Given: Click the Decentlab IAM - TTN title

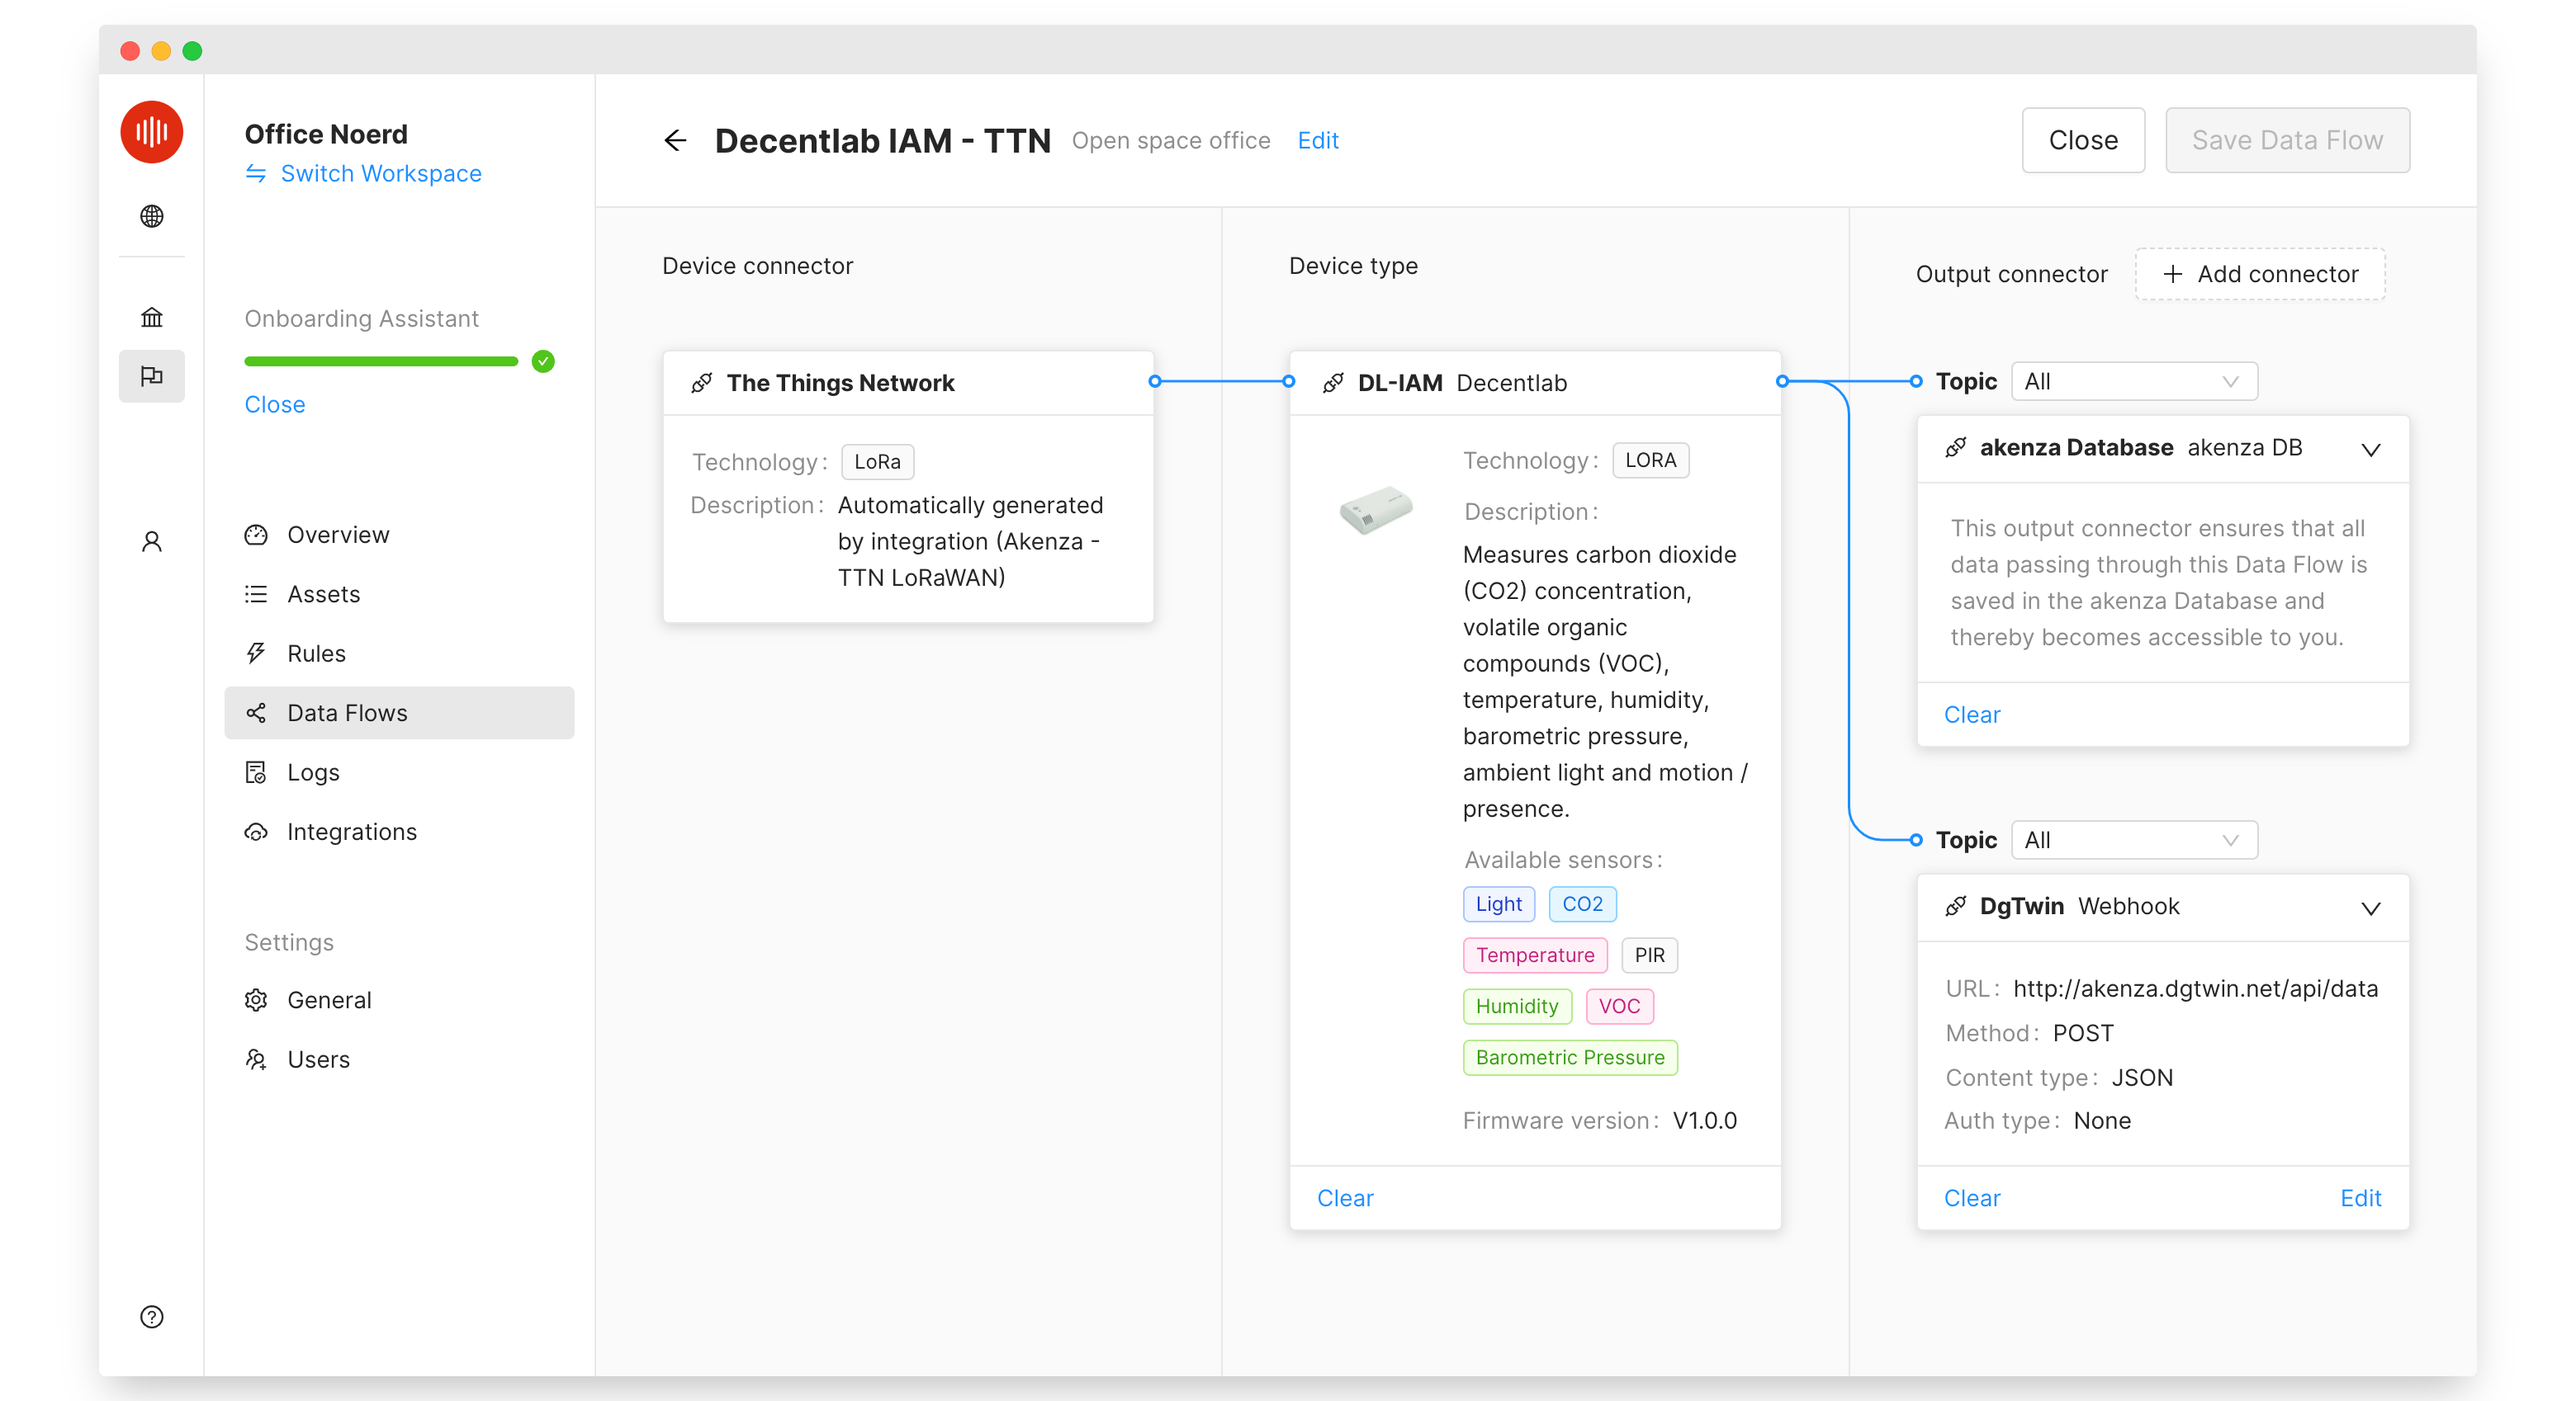Looking at the screenshot, I should tap(882, 140).
